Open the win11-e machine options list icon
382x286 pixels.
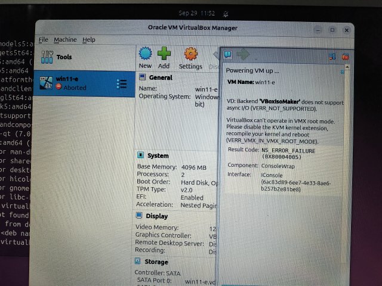(x=122, y=83)
